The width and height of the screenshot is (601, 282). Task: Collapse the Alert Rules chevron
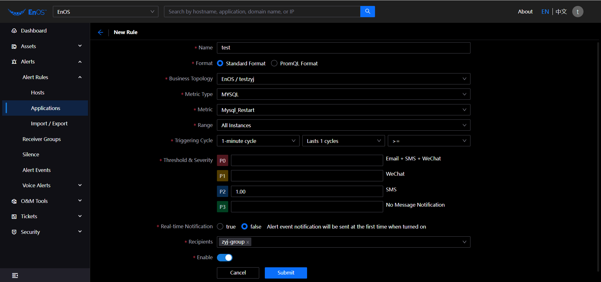(80, 77)
